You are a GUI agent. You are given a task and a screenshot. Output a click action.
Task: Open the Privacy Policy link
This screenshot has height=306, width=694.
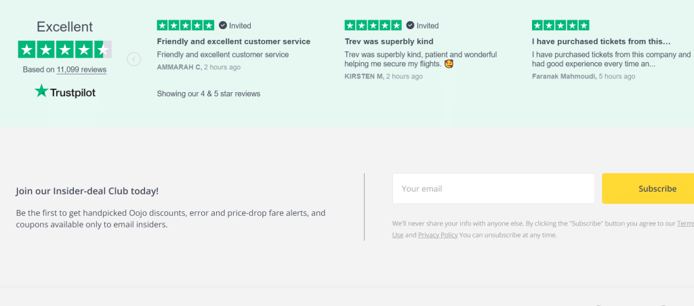[437, 235]
